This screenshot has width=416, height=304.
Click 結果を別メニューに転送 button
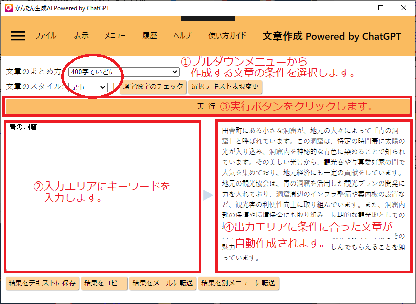238,283
